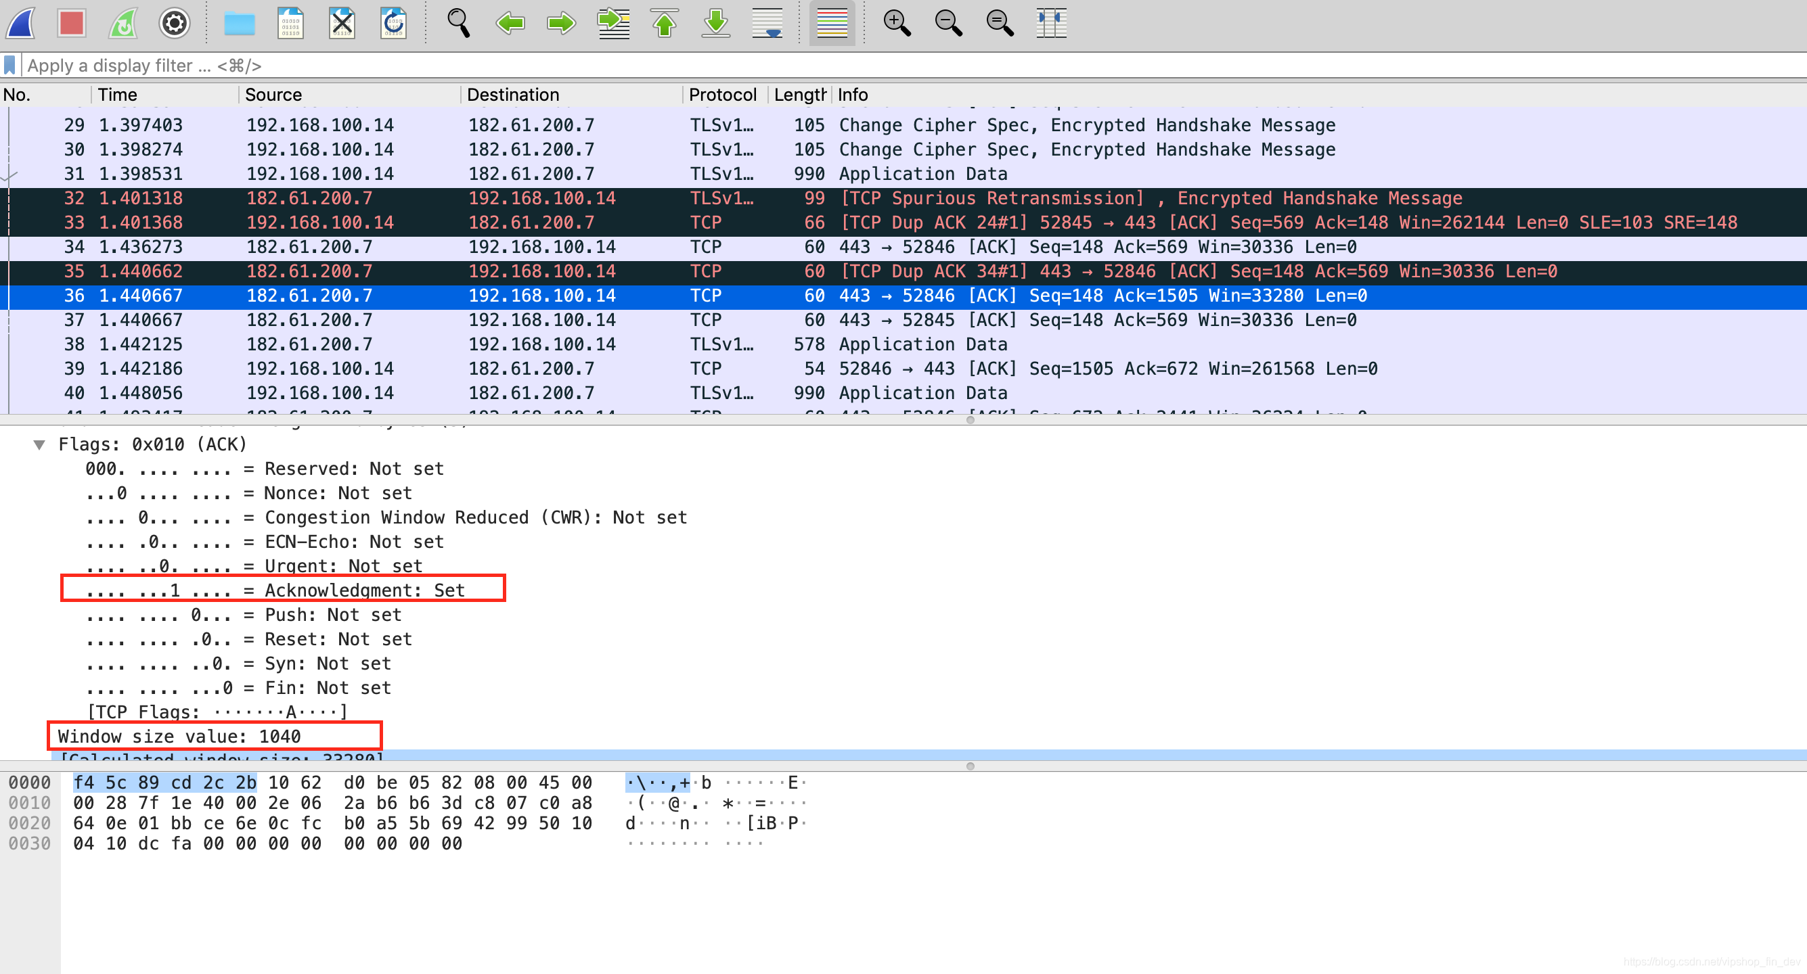Viewport: 1807px width, 974px height.
Task: Open a capture file with the folder icon
Action: coord(239,23)
